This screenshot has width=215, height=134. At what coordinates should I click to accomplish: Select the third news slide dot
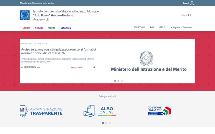pyautogui.click(x=122, y=81)
